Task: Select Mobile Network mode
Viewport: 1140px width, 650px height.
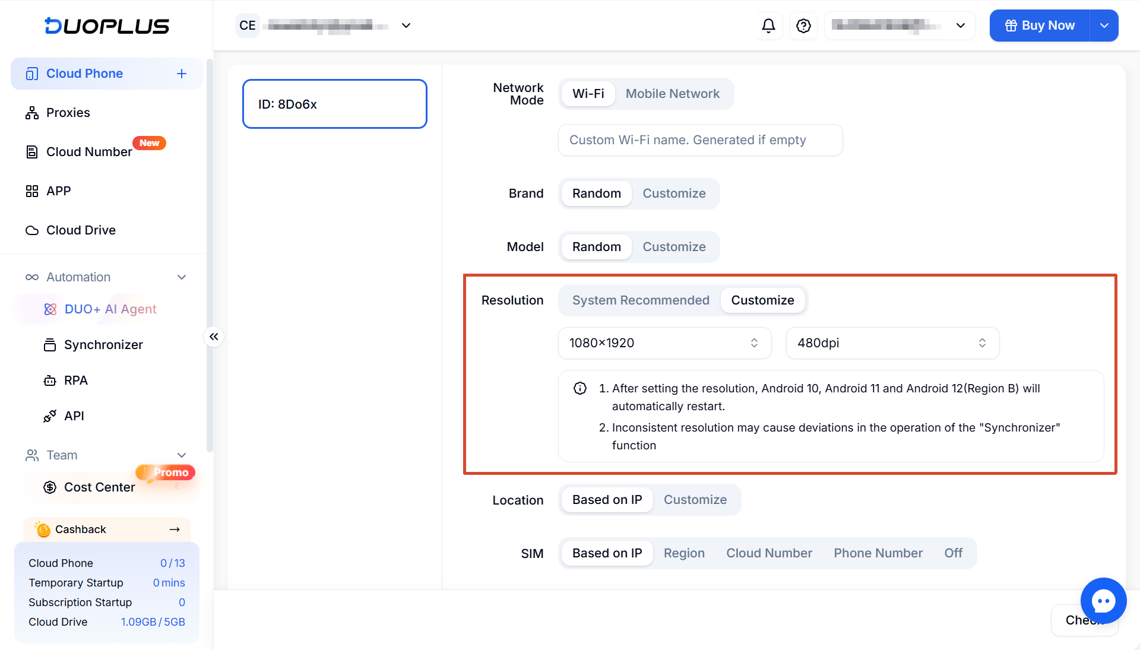Action: (673, 94)
